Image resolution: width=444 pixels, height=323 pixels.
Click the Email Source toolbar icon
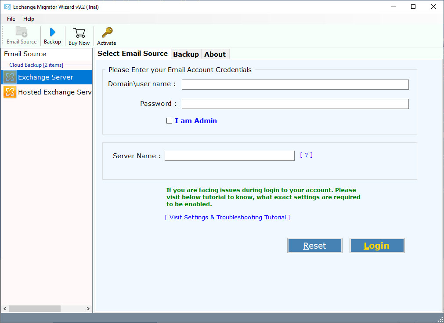(22, 32)
